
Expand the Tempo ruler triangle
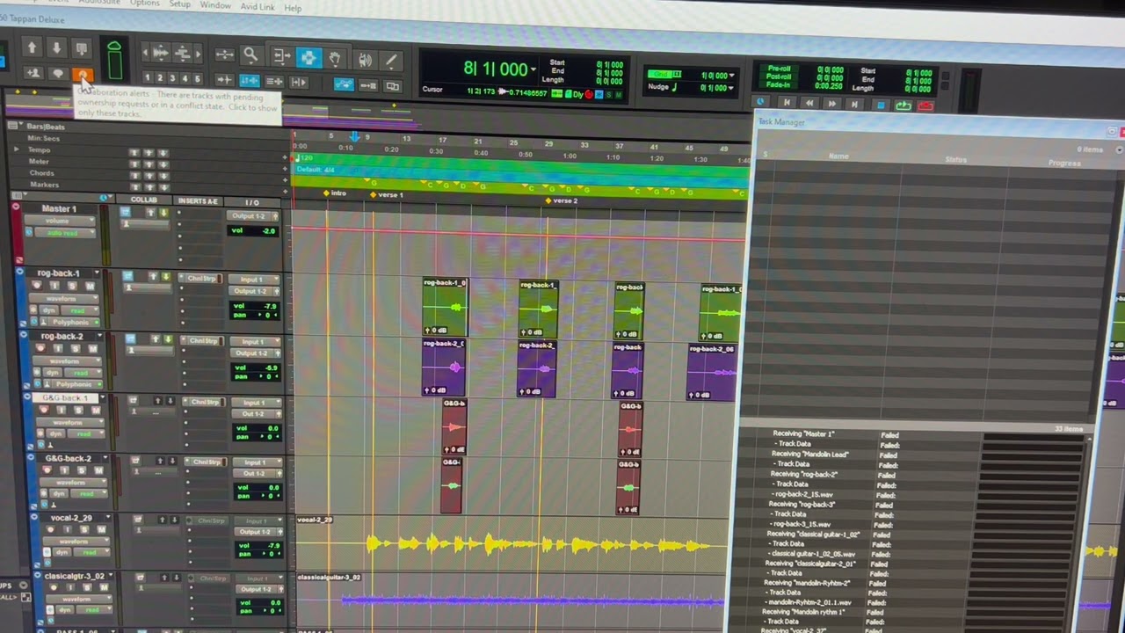tap(16, 149)
